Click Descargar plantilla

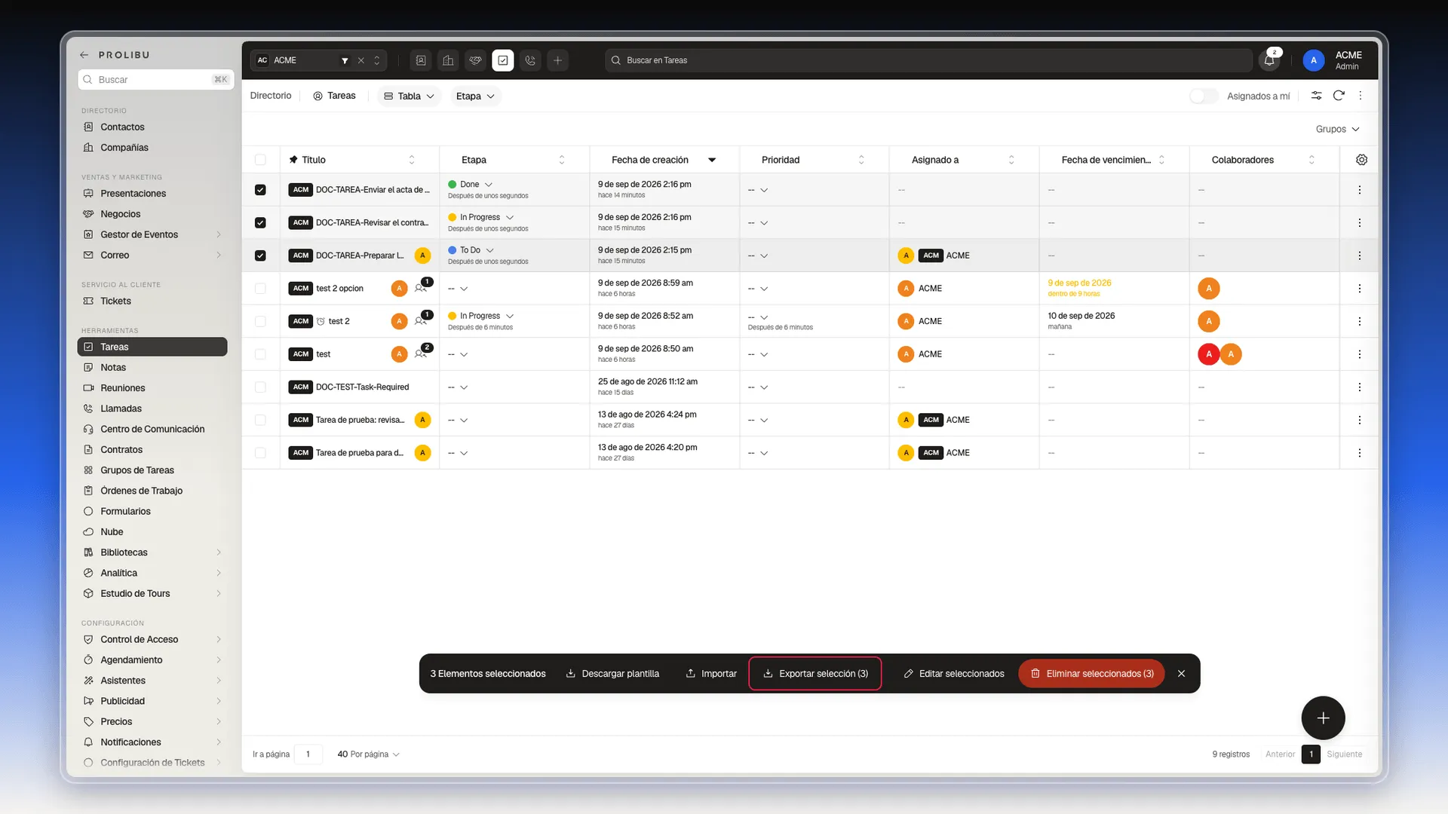pyautogui.click(x=612, y=674)
